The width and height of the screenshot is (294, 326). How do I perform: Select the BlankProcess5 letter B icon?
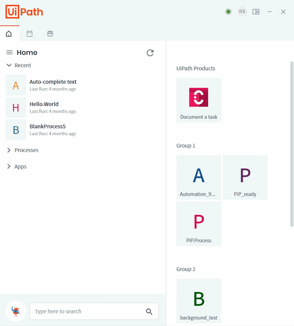point(16,130)
